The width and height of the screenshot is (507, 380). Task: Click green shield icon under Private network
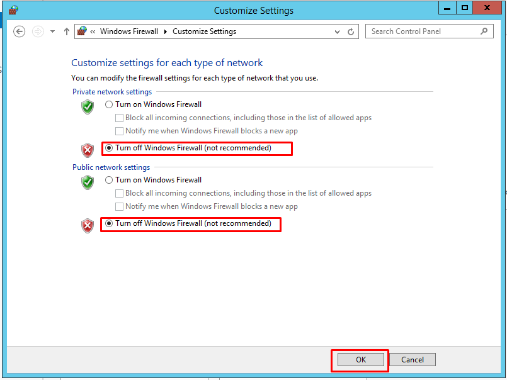pos(88,107)
